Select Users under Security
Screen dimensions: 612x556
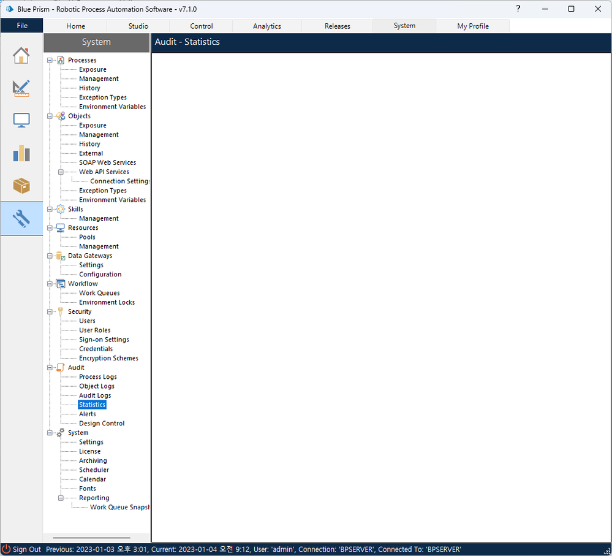pos(87,321)
